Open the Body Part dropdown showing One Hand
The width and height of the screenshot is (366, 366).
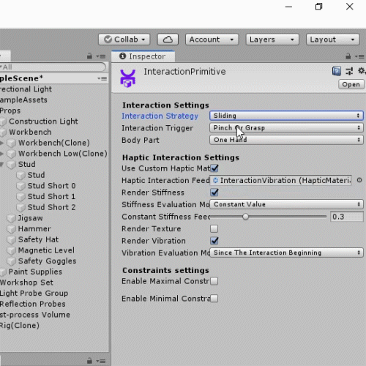click(x=286, y=140)
